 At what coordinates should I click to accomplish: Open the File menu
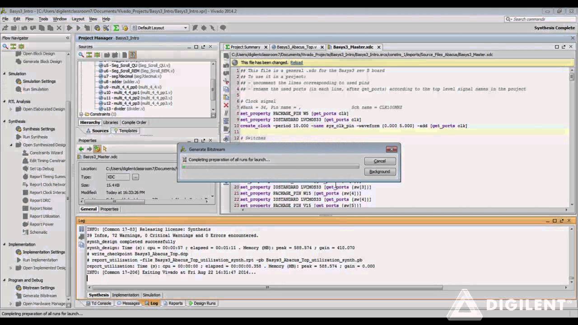5,19
